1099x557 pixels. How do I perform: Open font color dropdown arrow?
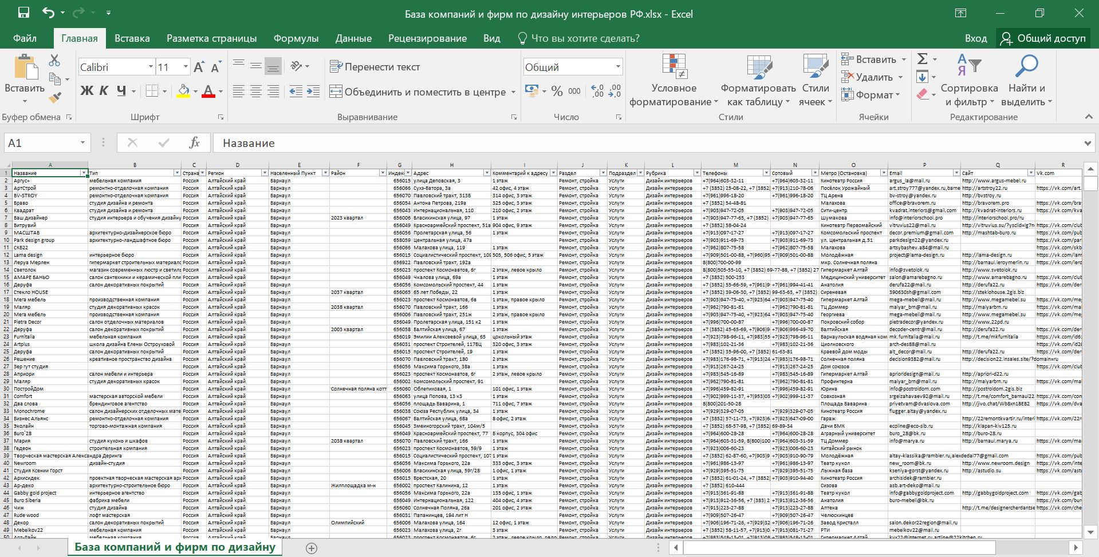tap(220, 91)
